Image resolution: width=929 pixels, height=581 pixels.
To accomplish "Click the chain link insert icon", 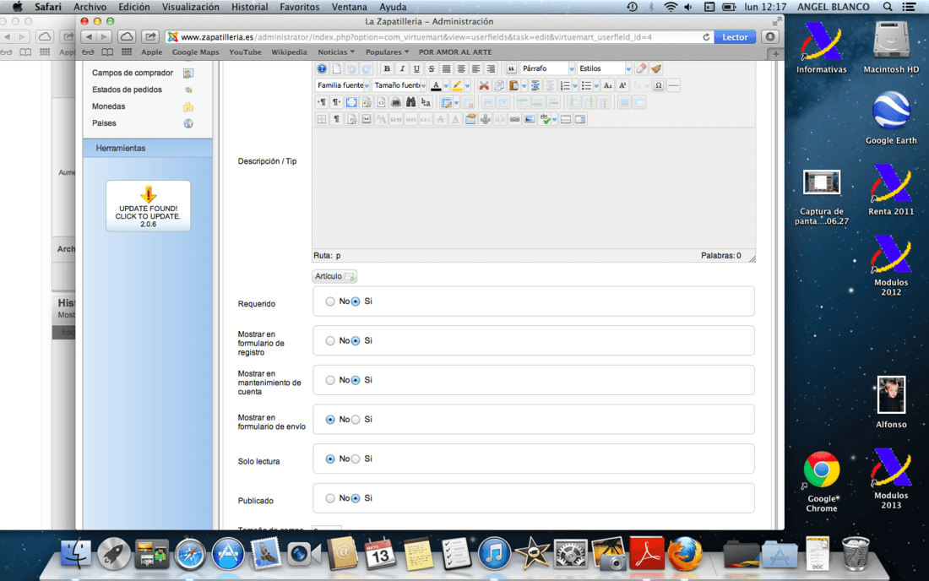I will pyautogui.click(x=514, y=120).
